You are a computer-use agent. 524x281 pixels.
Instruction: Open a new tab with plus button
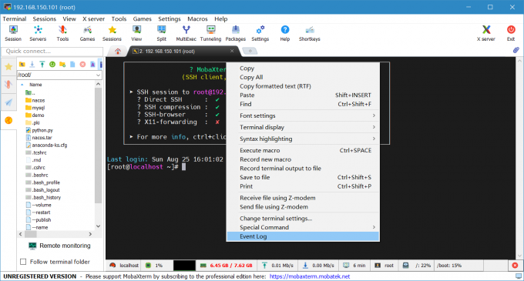tap(250, 51)
